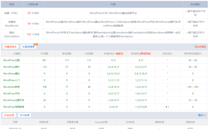Click the Google收录 column header

[x=101, y=122]
